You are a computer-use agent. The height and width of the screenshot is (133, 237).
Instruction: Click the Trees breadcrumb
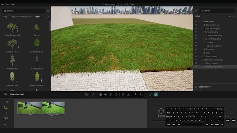[38, 17]
